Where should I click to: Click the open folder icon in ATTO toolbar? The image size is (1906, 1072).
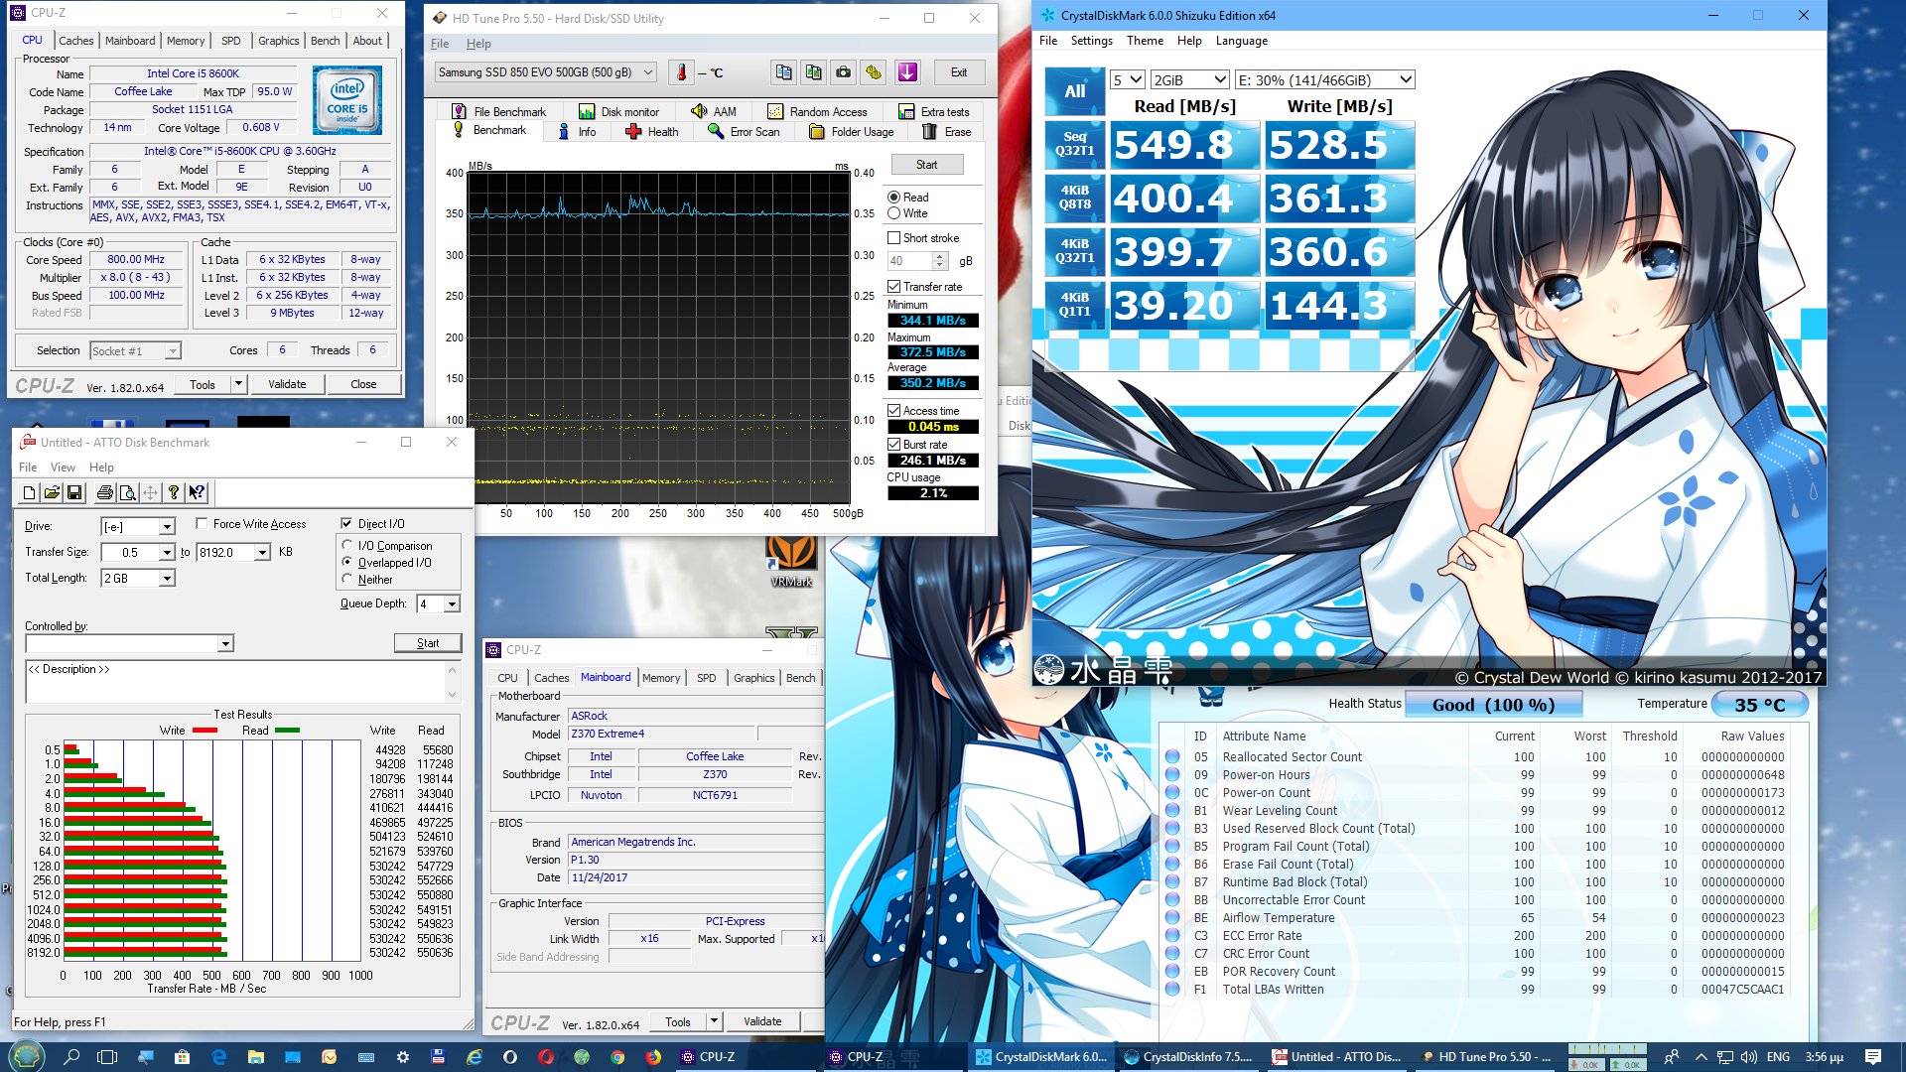tap(52, 492)
